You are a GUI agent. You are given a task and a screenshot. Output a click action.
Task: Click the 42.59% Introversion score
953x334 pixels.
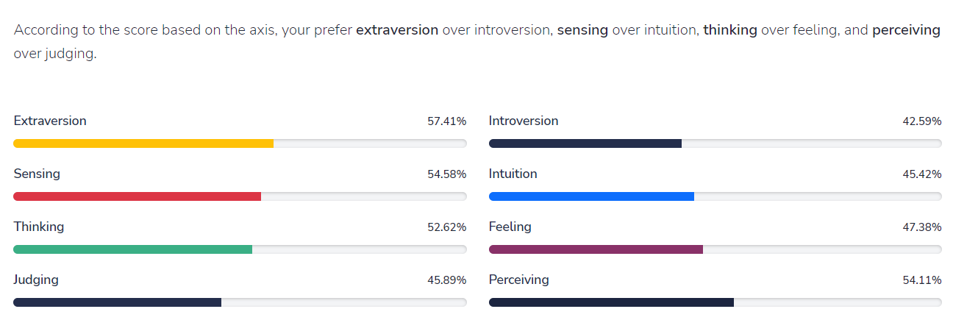tap(922, 121)
